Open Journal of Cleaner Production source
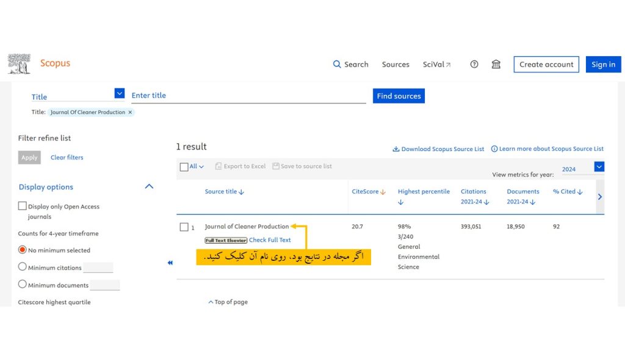The image size is (625, 351). (247, 227)
